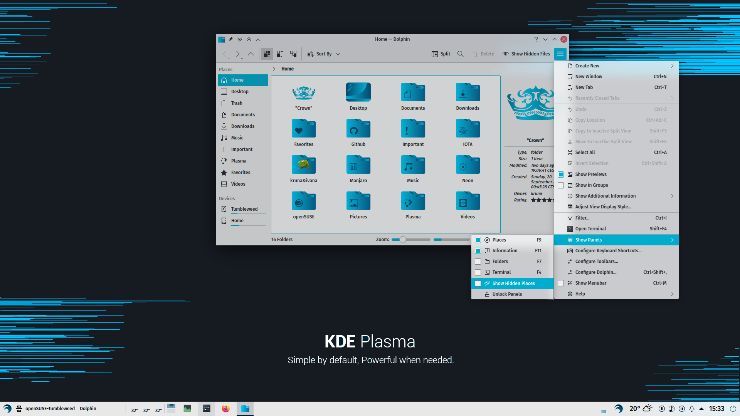
Task: Launch Firefox from the taskbar
Action: pos(225,409)
